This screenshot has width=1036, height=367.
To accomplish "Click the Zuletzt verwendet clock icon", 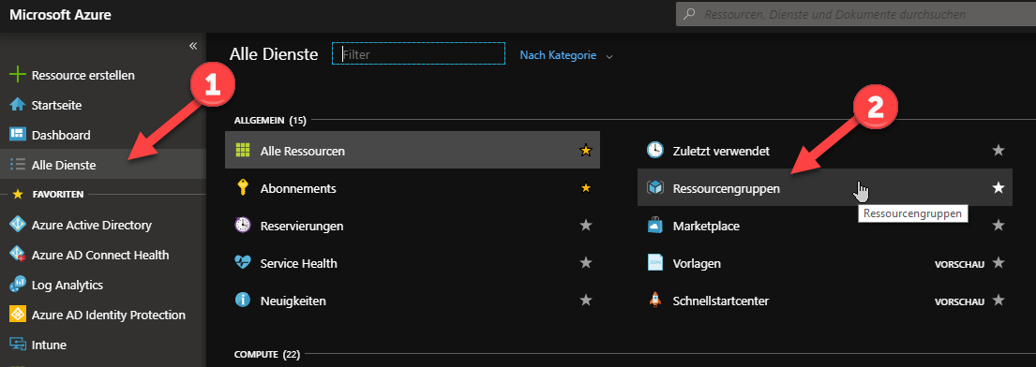I will pos(654,151).
